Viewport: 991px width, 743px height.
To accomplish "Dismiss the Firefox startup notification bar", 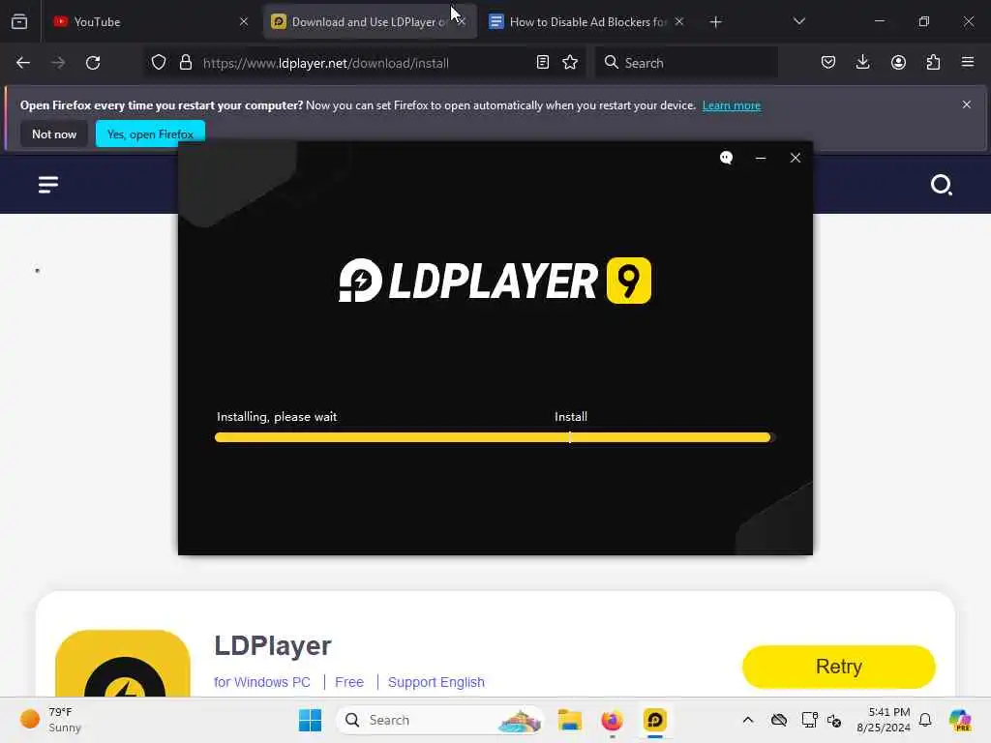I will 967,104.
